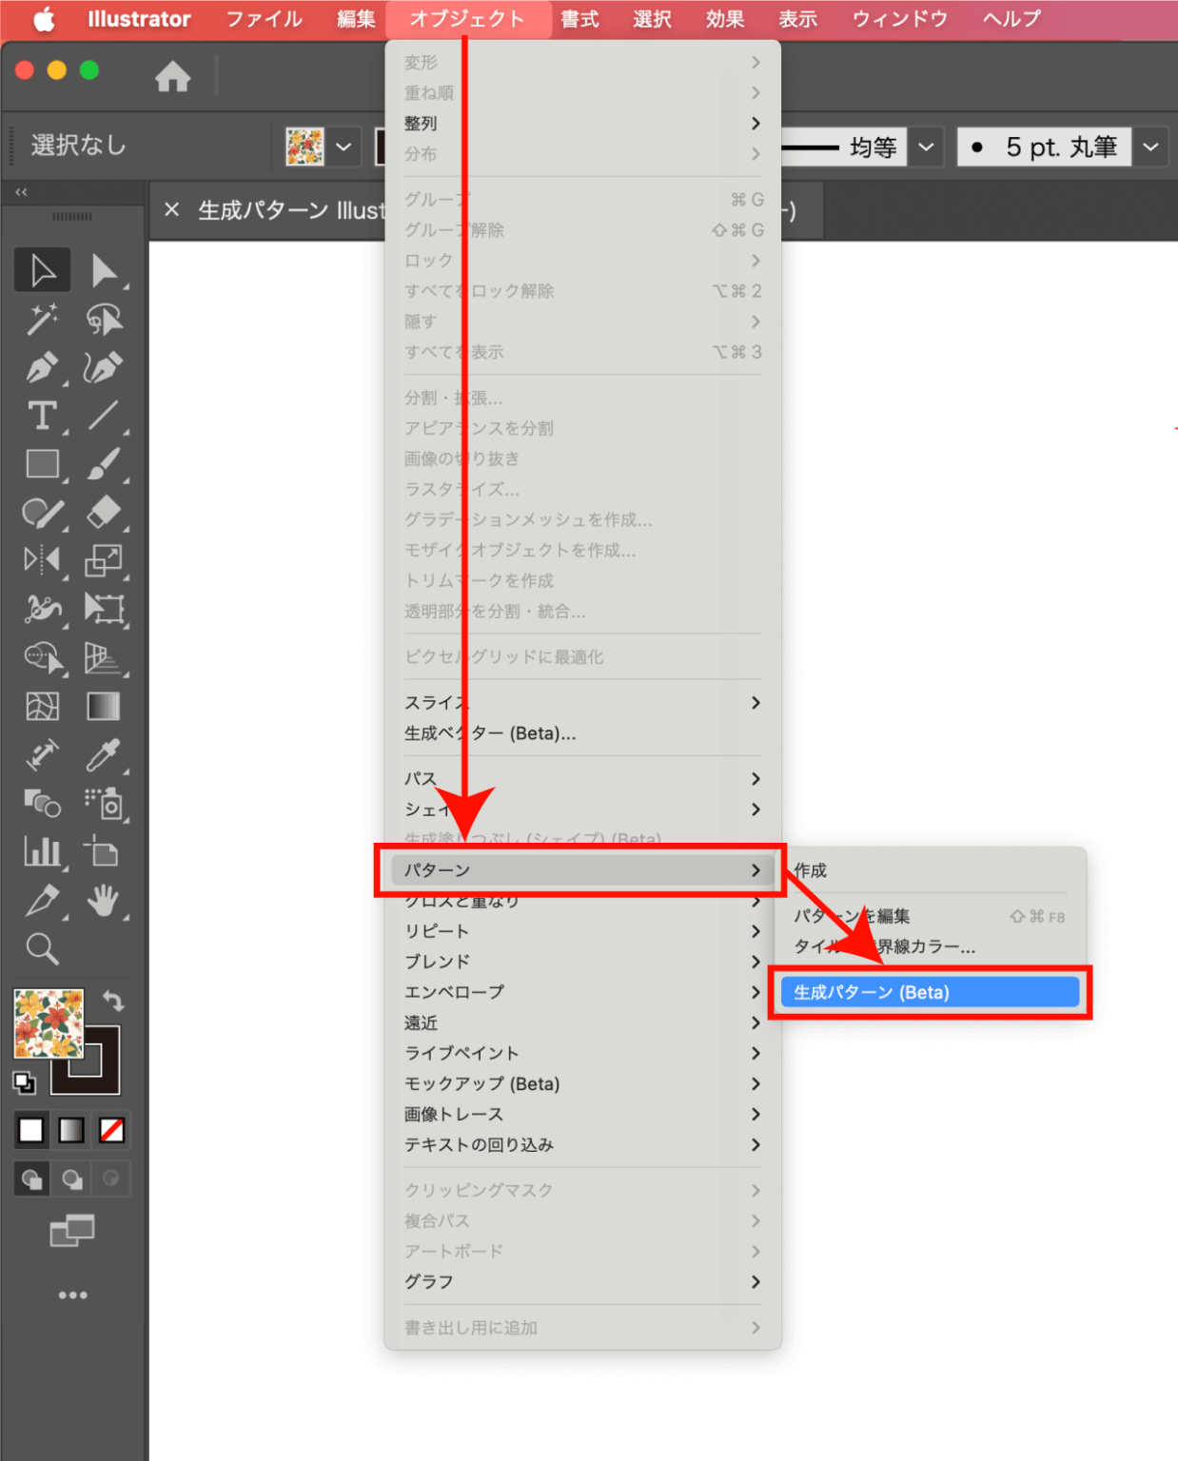1178x1461 pixels.
Task: Open the 選択 menu in the menu bar
Action: (x=652, y=18)
